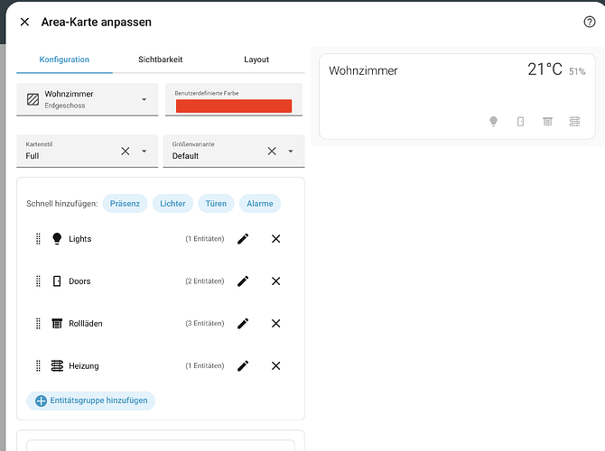Pick the red Benutzerdefinierte Farbe swatch
The image size is (605, 451).
[x=234, y=106]
